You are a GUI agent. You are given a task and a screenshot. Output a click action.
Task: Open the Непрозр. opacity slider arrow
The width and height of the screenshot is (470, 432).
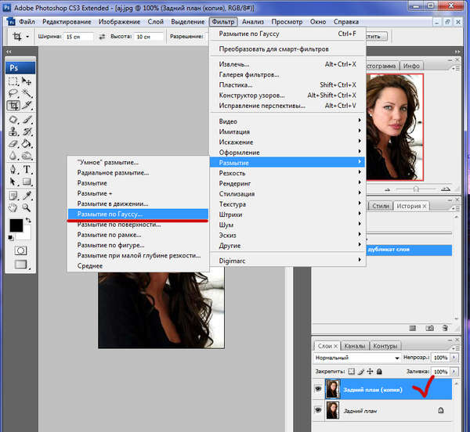pyautogui.click(x=454, y=358)
